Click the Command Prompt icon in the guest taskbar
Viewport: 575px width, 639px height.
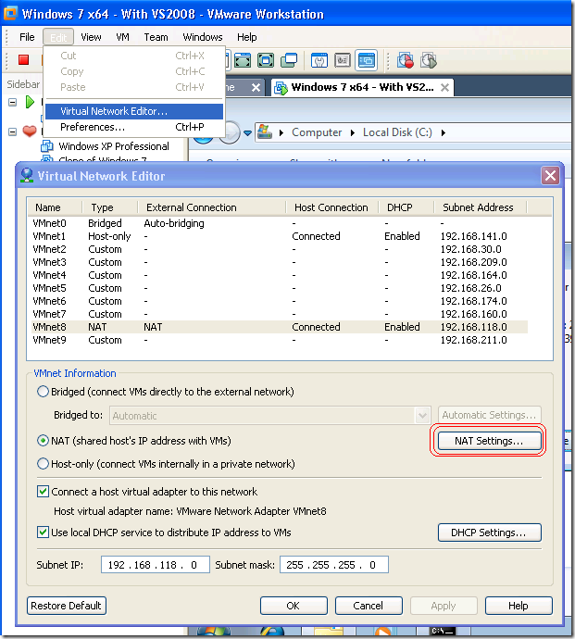tap(443, 632)
